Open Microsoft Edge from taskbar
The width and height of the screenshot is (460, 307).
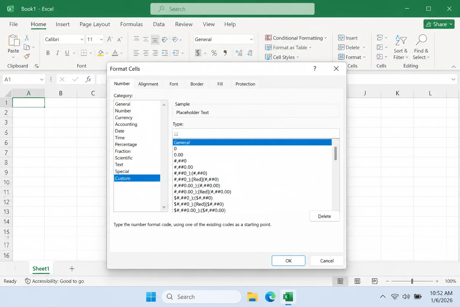click(x=270, y=297)
